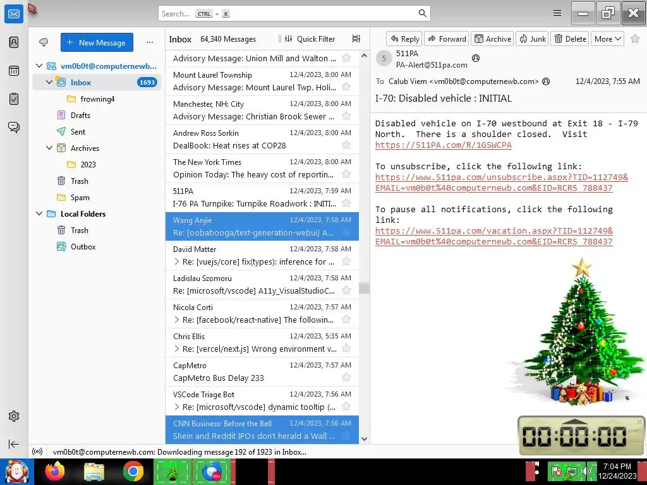This screenshot has width=647, height=485.
Task: Click the message list scrollbar thumb
Action: (364, 288)
